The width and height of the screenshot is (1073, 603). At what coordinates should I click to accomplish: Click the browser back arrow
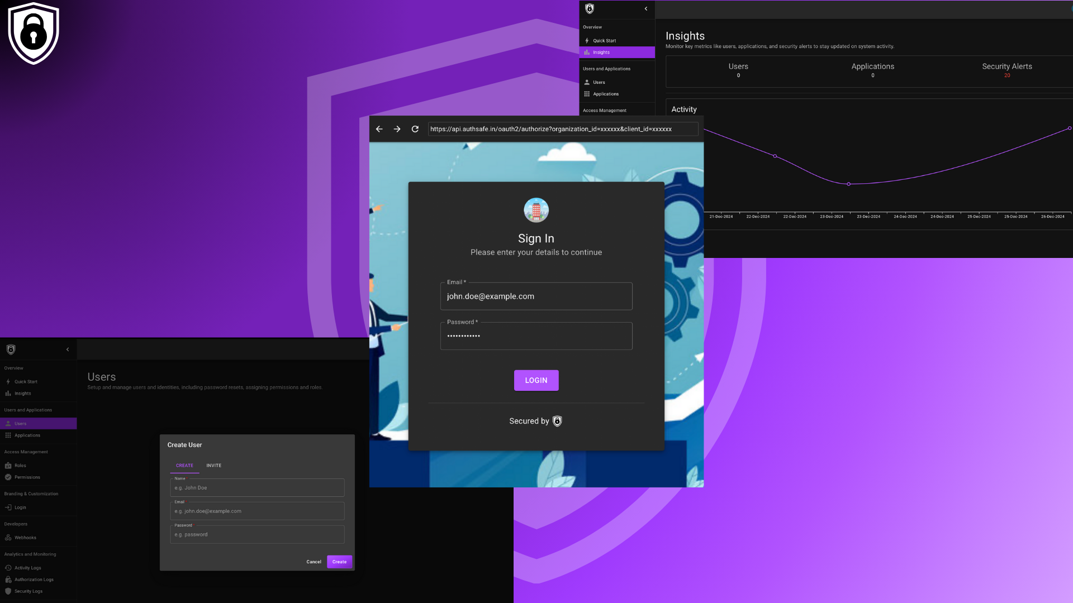pyautogui.click(x=379, y=129)
